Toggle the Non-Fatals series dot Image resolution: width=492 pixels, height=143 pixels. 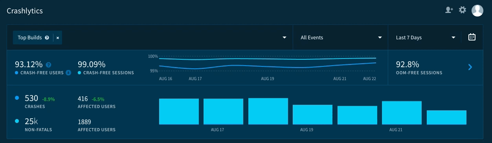tap(17, 121)
